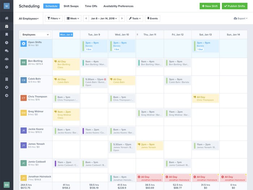The height and width of the screenshot is (190, 253).
Task: Go to previous week arrow
Action: [x=86, y=18]
